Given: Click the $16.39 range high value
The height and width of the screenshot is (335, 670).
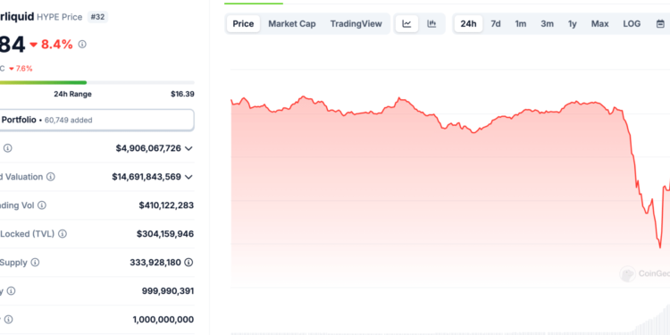Looking at the screenshot, I should tap(182, 94).
